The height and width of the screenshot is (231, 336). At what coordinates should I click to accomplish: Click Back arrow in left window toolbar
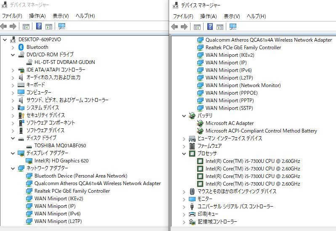4,27
